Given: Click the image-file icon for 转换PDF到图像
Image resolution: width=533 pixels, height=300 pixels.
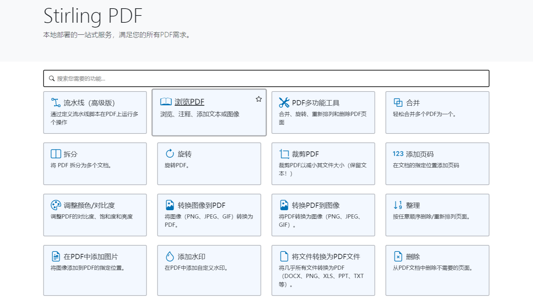Looking at the screenshot, I should coord(284,205).
